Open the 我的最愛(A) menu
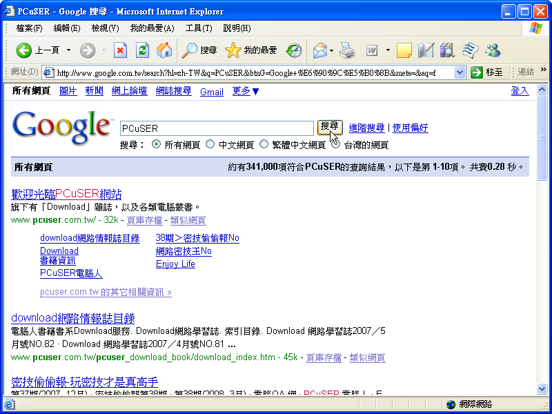Viewport: 552px width, 414px height. (x=152, y=28)
